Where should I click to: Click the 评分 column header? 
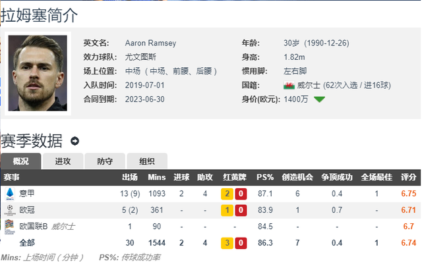pos(408,177)
